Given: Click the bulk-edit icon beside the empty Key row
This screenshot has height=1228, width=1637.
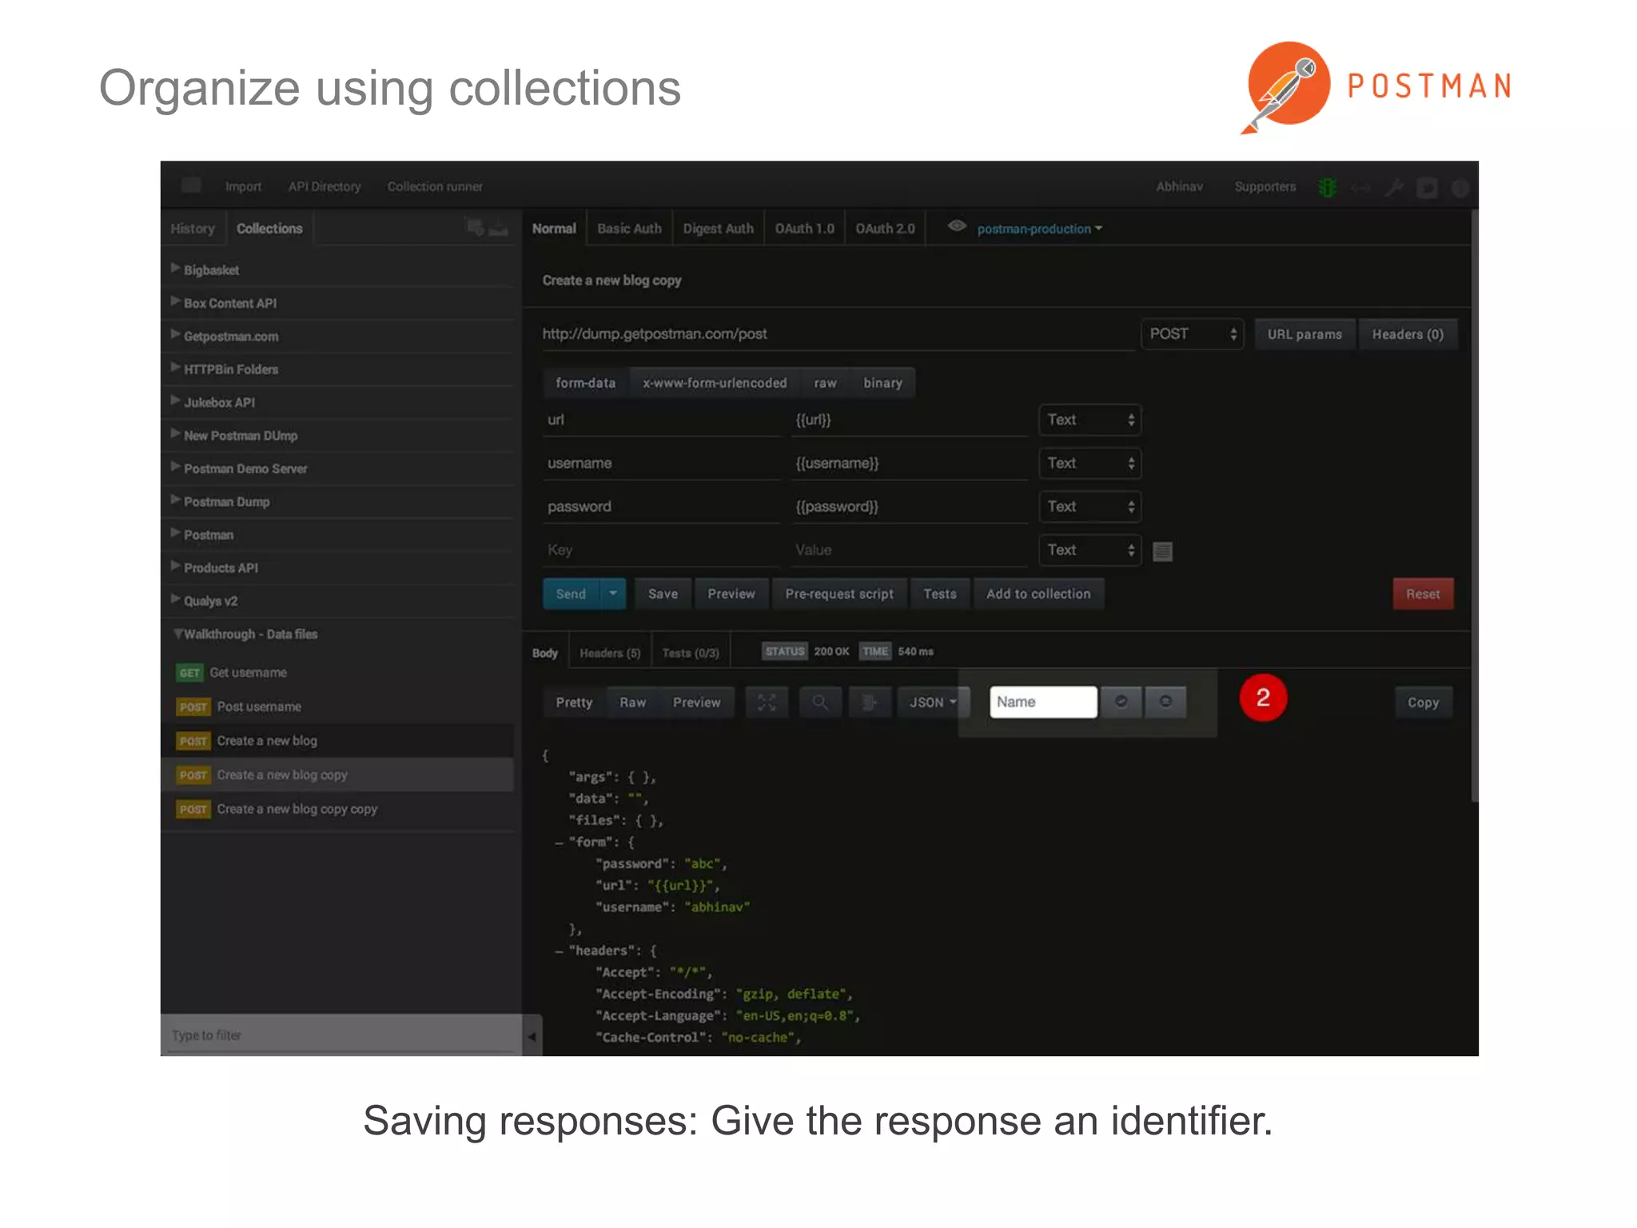Looking at the screenshot, I should [x=1163, y=551].
